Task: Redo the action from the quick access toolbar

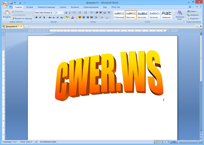Action: 20,3
